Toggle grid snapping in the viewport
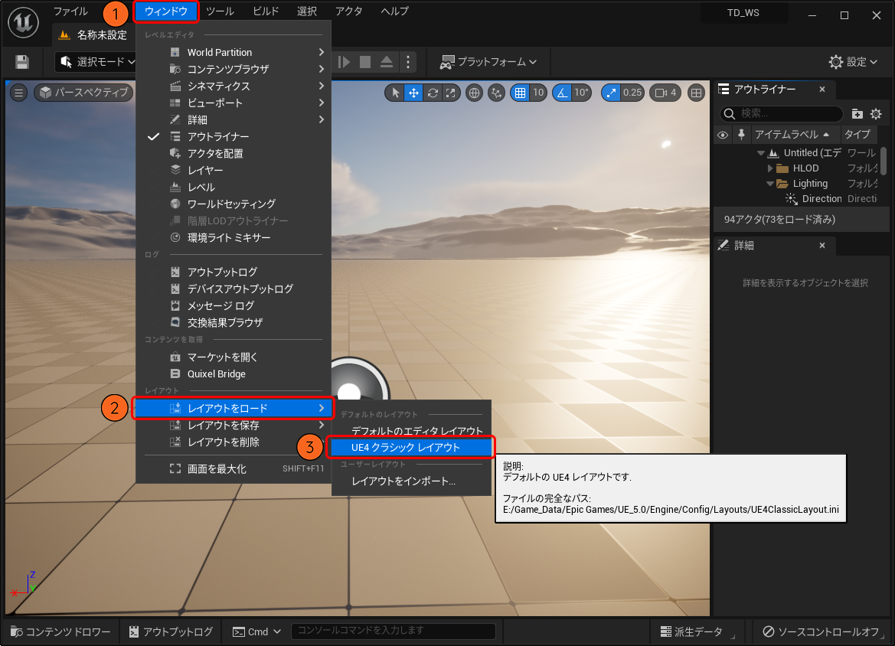 click(520, 93)
